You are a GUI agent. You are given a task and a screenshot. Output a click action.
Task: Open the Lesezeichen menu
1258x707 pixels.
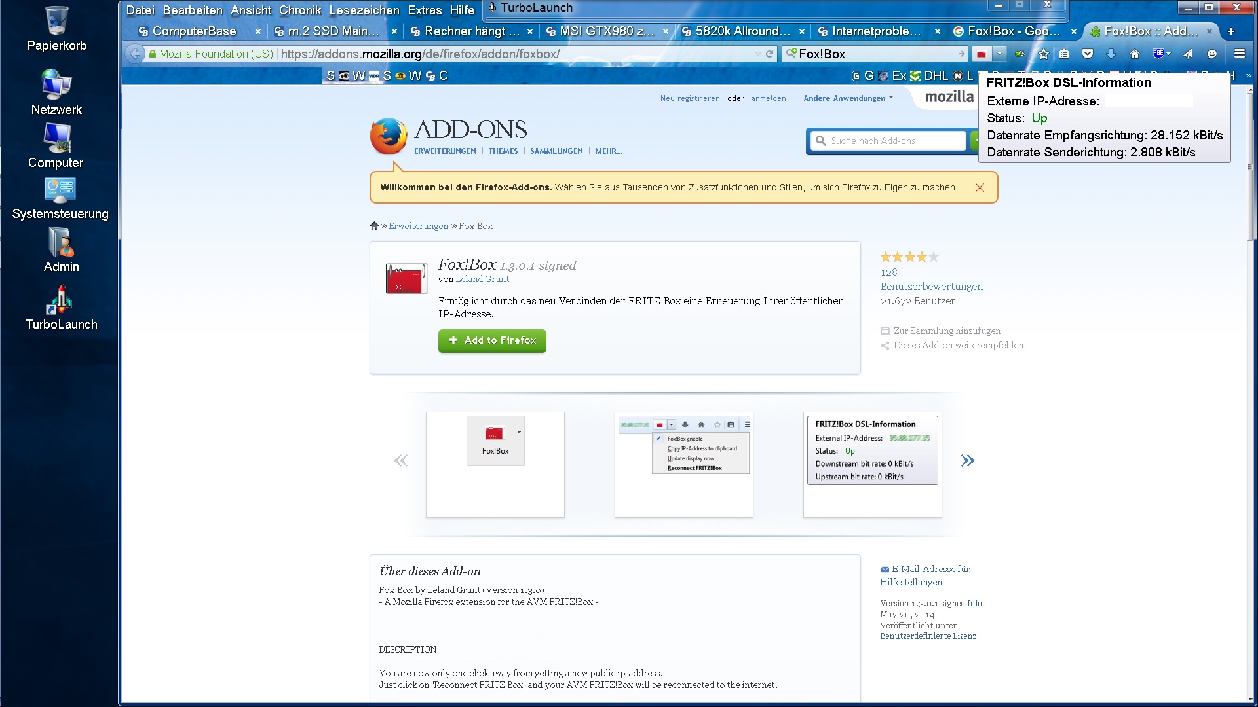click(x=364, y=10)
